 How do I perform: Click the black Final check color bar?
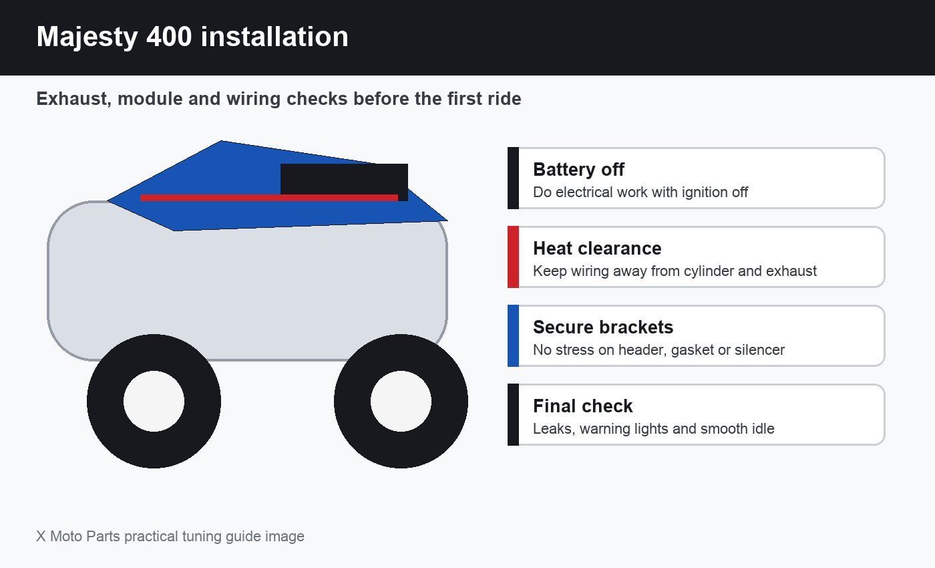click(513, 414)
